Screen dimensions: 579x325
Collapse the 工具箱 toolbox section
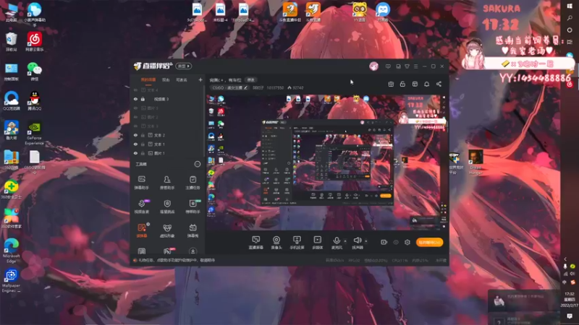(197, 164)
